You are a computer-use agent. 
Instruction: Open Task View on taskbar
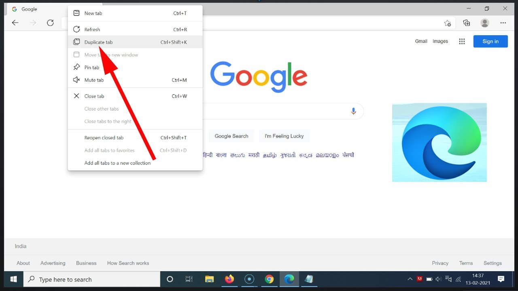[189, 279]
